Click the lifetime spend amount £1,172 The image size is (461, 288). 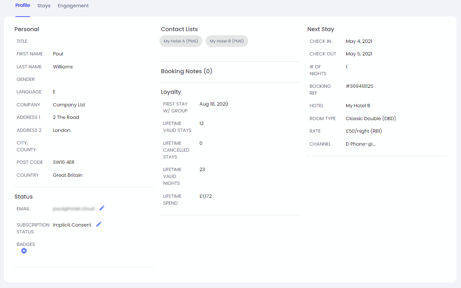click(x=206, y=196)
